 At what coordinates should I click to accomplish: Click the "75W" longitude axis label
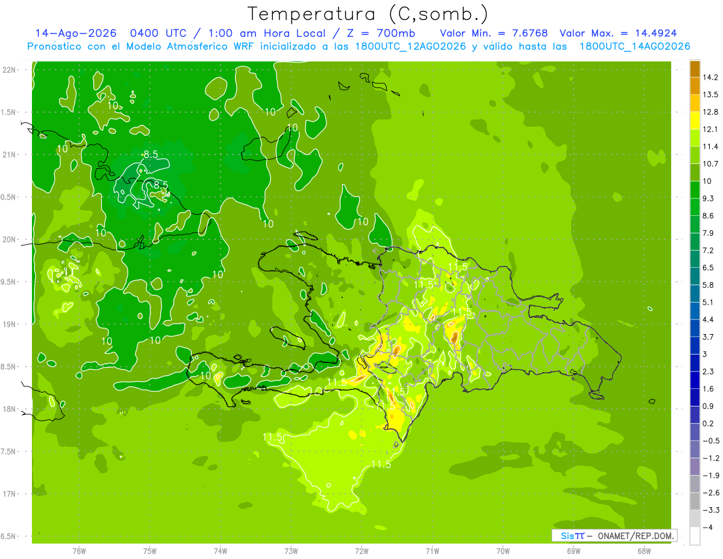pyautogui.click(x=149, y=551)
